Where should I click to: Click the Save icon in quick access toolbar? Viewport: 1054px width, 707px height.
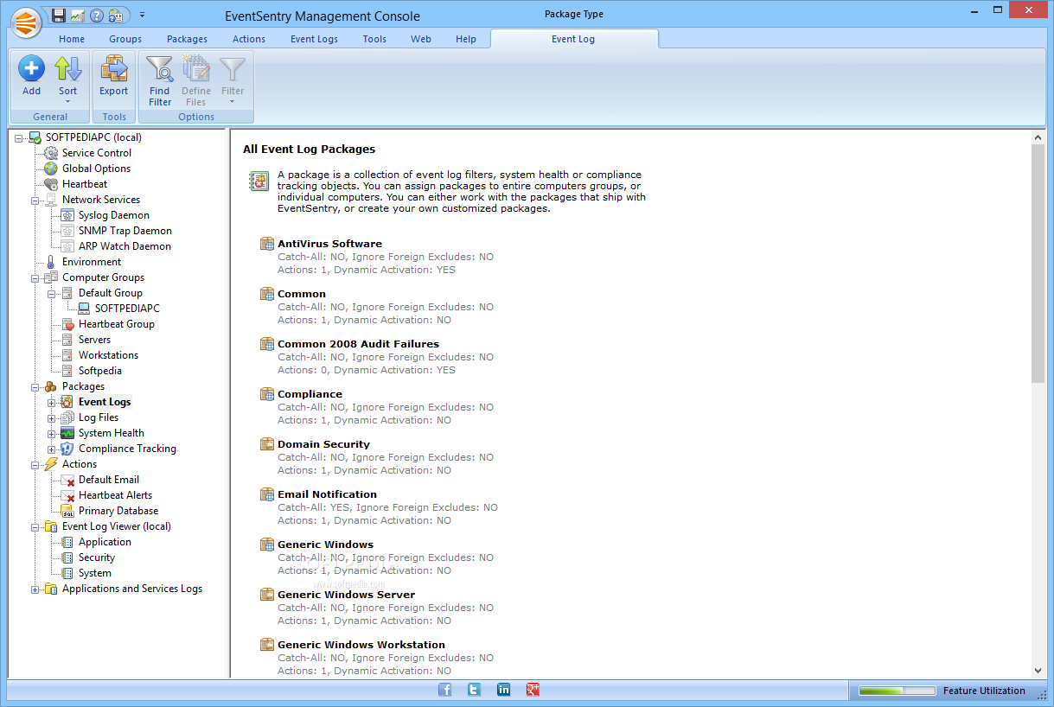pyautogui.click(x=59, y=16)
